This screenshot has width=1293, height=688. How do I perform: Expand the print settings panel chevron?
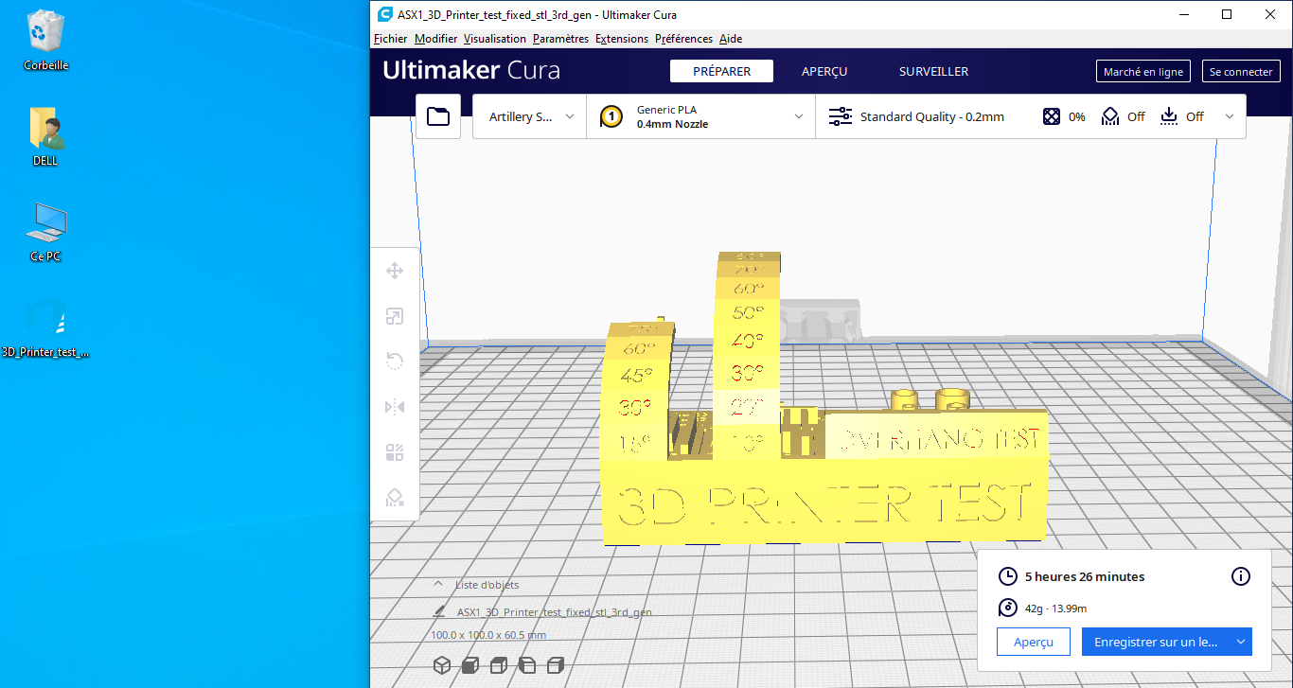1230,116
